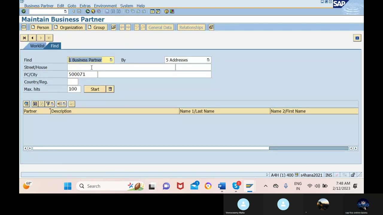The width and height of the screenshot is (383, 215).
Task: Click the lock icon in SAP status bar
Action: tap(353, 175)
